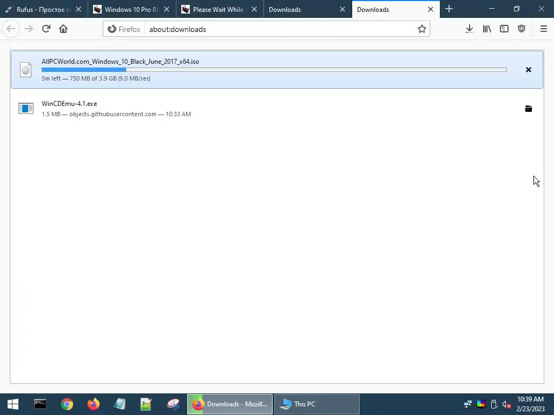The height and width of the screenshot is (415, 554).
Task: Select the WinCDEmu-4.1.exe file name
Action: tap(69, 103)
